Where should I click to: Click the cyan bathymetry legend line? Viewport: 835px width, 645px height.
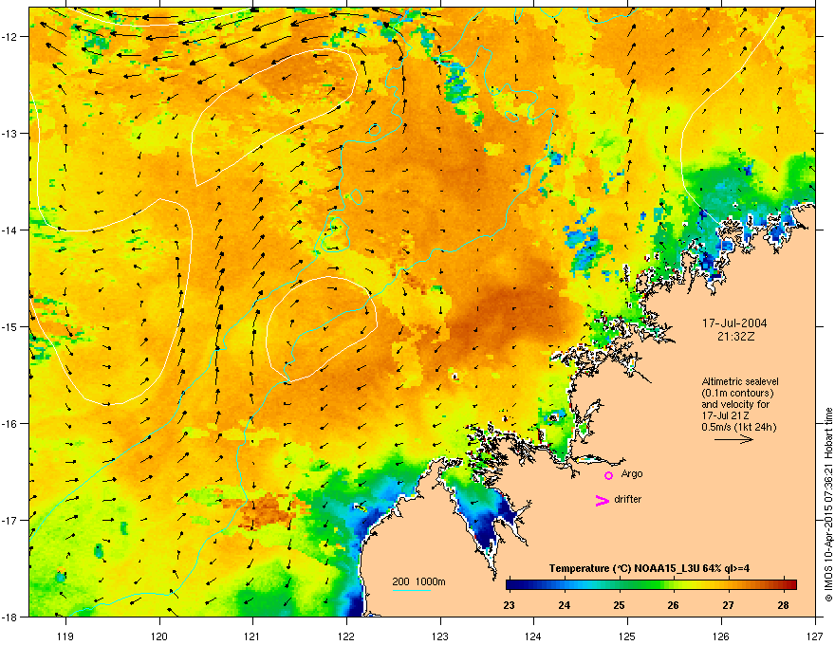[412, 590]
